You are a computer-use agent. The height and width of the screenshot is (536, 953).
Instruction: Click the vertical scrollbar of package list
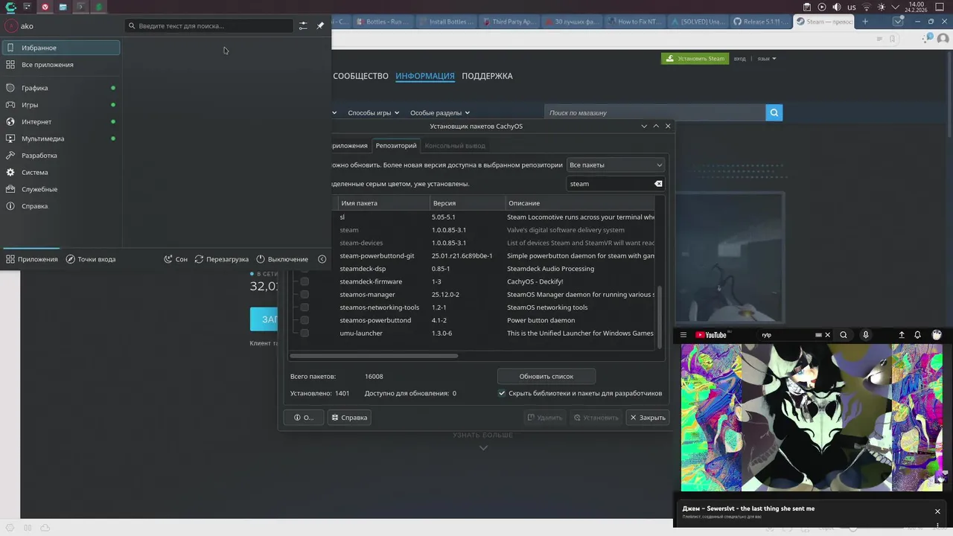(x=658, y=316)
